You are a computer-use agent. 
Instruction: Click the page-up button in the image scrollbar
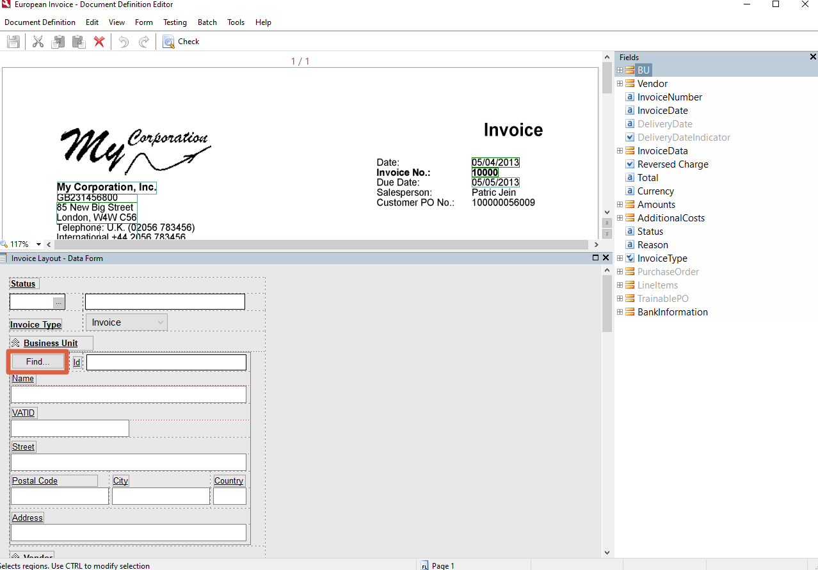[607, 223]
